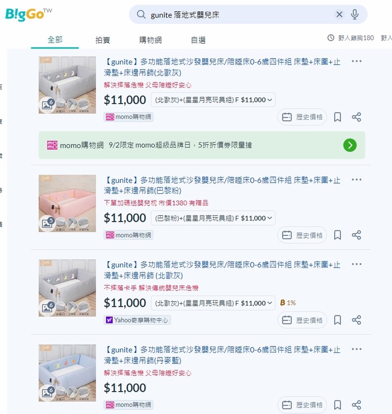Activate the microphone voice search icon
The width and height of the screenshot is (392, 414).
354,14
